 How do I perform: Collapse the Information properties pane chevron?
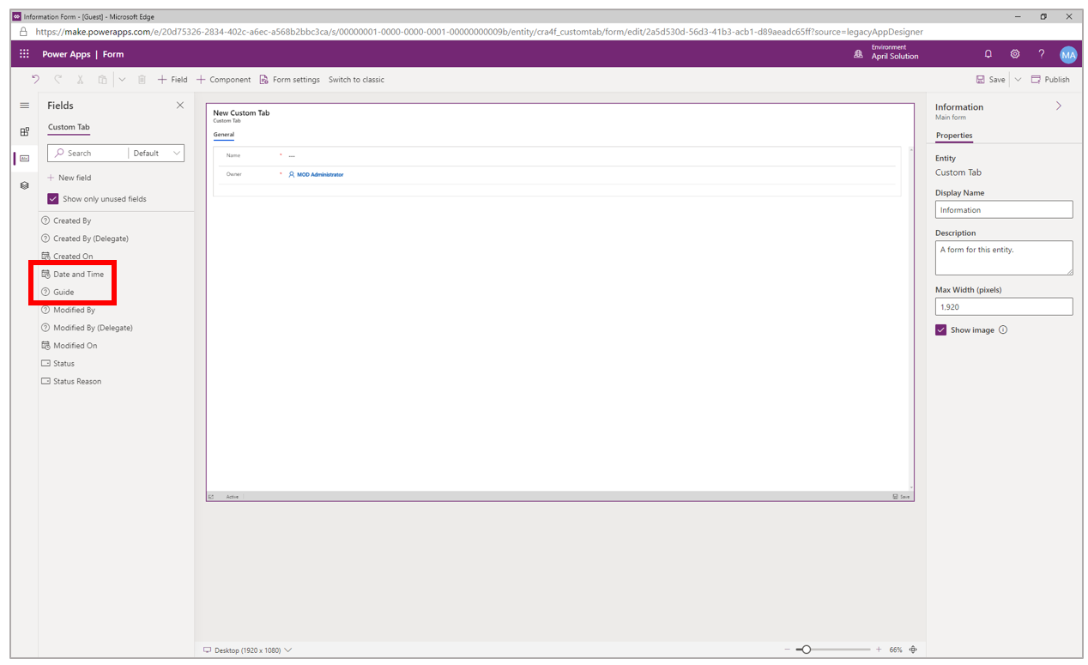tap(1059, 106)
